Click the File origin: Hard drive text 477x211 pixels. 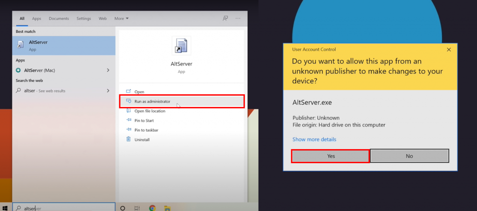click(339, 125)
